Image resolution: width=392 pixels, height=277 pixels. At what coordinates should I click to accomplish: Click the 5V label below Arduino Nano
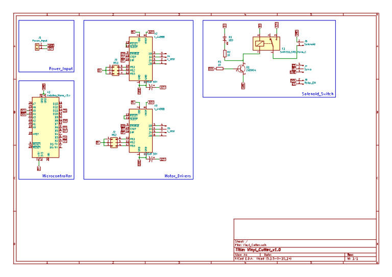[x=39, y=168]
